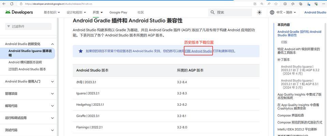Click the 所需的 AGP 版本 column header

click(x=190, y=70)
